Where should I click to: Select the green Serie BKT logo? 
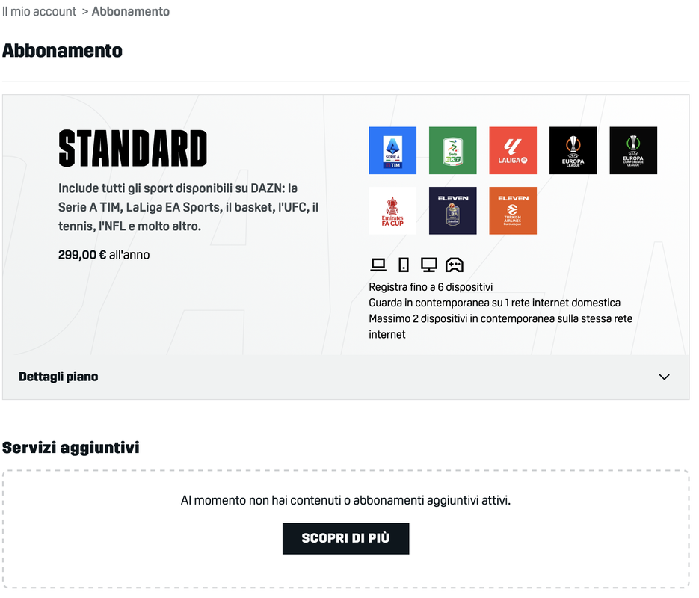452,150
